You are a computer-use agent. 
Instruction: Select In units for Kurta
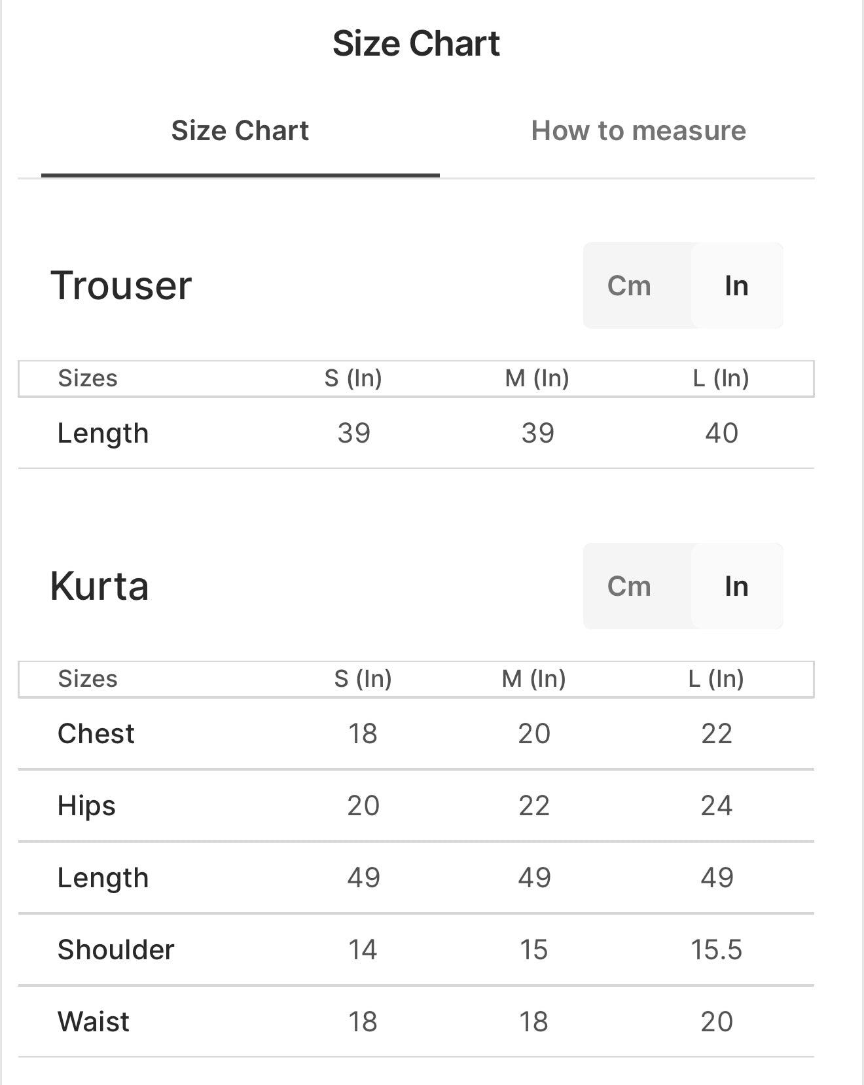[x=736, y=586]
